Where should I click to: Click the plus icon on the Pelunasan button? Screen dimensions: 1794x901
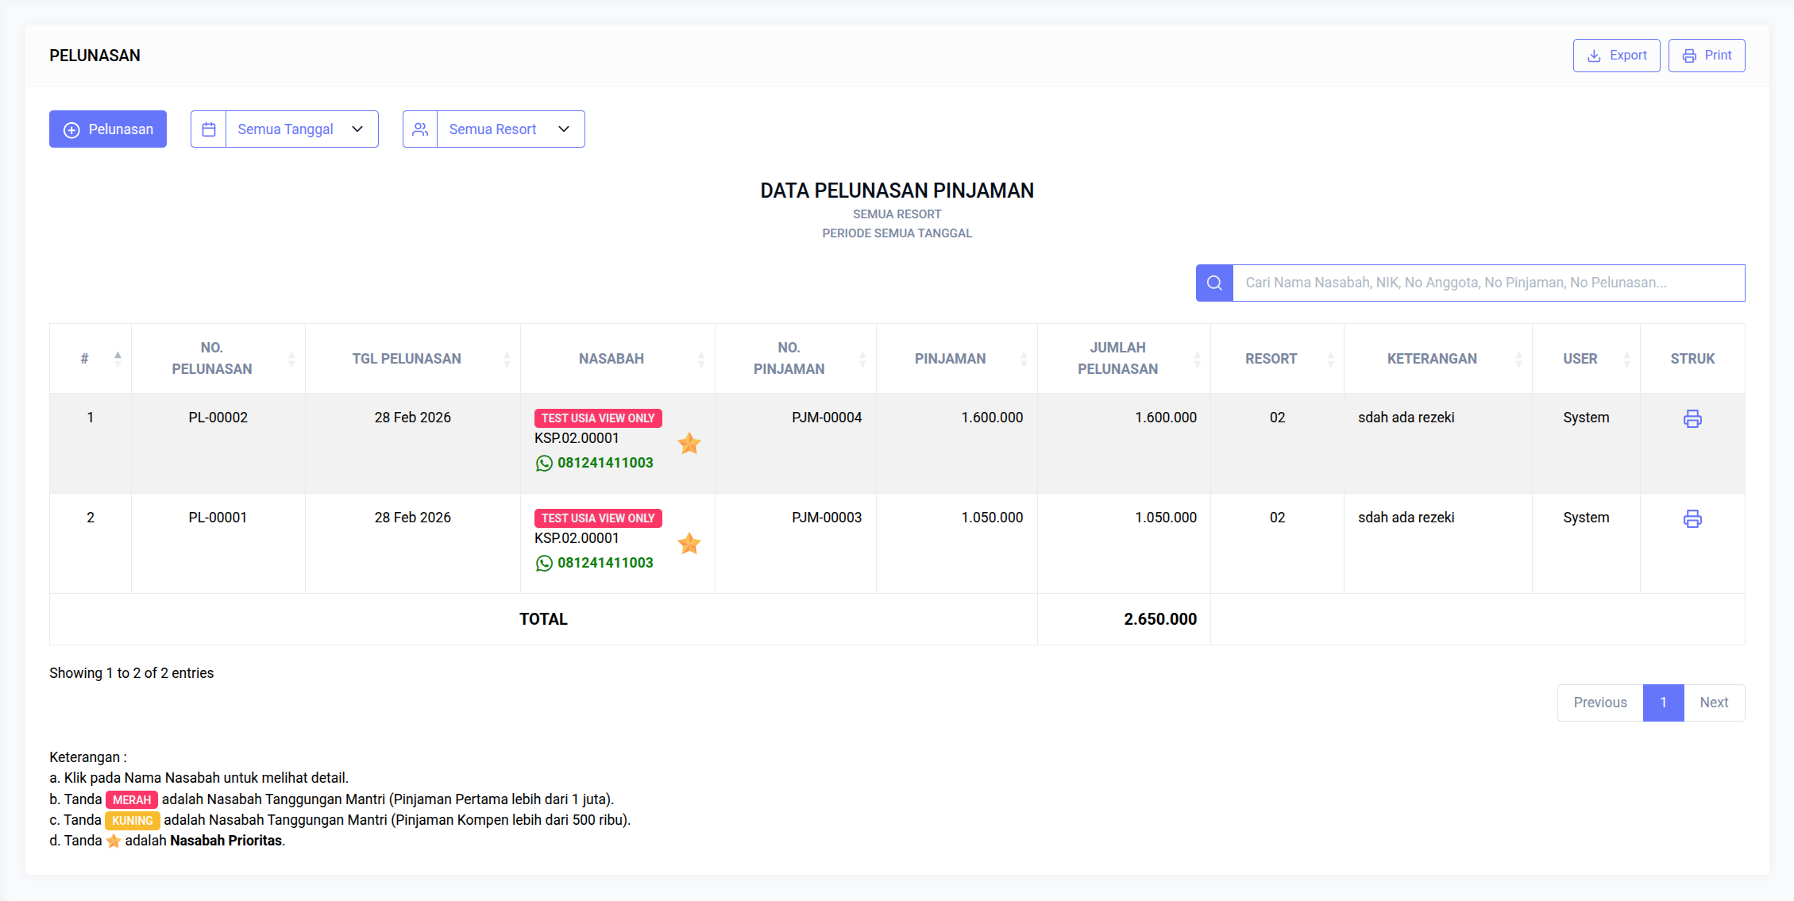[x=71, y=129]
